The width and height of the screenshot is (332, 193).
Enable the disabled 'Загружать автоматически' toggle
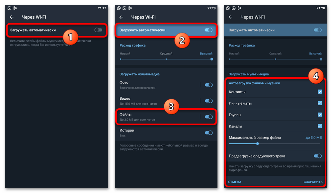click(x=98, y=30)
